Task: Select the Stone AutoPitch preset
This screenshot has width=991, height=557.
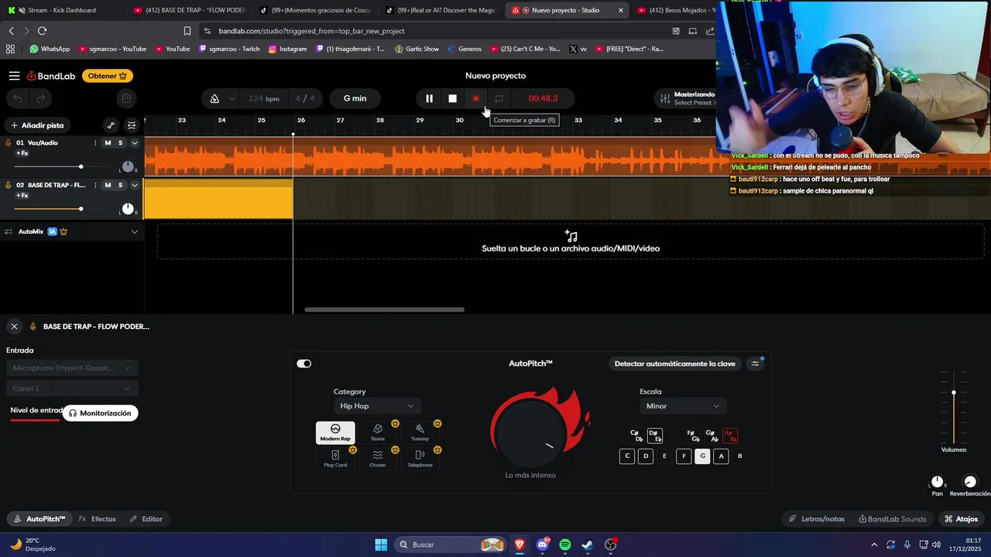Action: coord(378,432)
